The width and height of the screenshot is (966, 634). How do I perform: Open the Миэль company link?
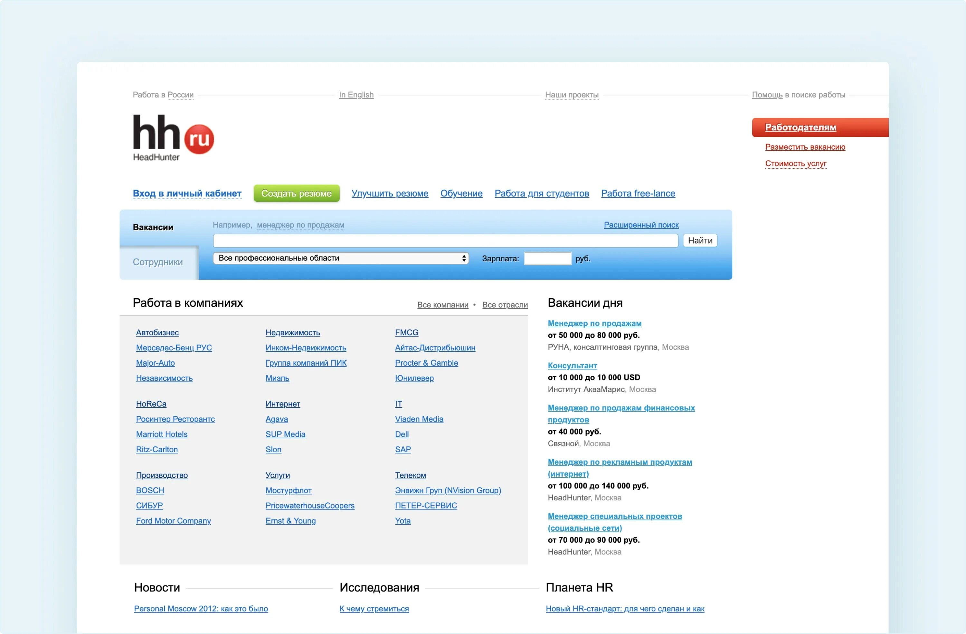[x=277, y=378]
